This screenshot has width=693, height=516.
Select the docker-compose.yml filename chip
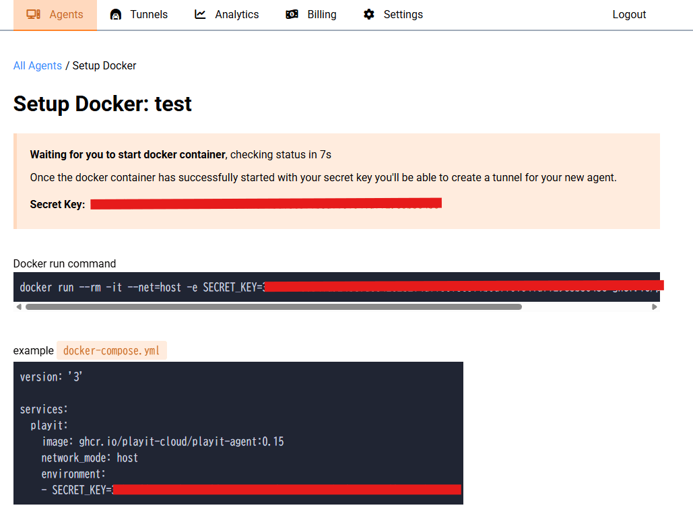point(111,350)
